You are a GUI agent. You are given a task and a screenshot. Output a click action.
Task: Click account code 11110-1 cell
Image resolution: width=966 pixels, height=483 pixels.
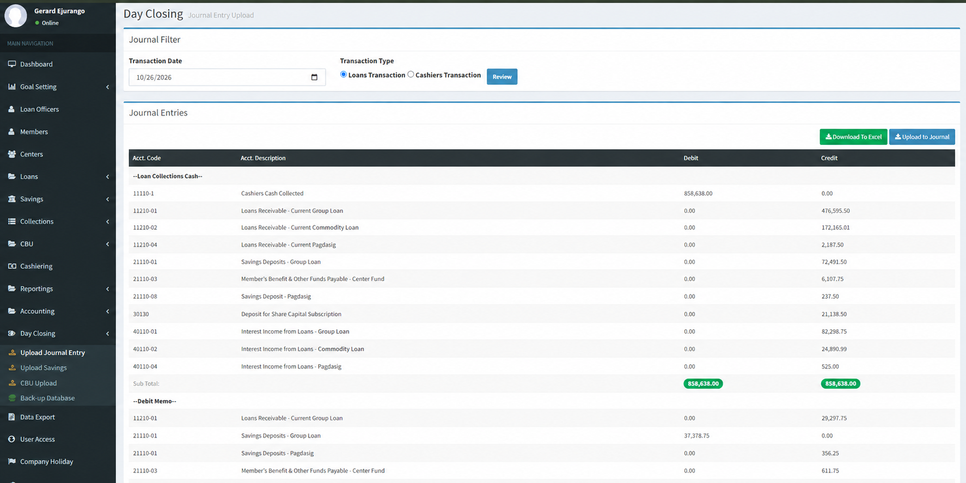[x=143, y=193]
